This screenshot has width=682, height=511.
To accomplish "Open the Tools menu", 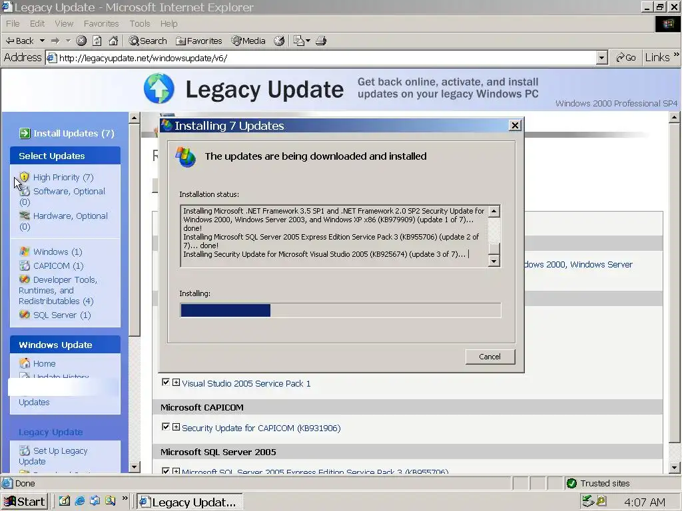I will pos(140,23).
